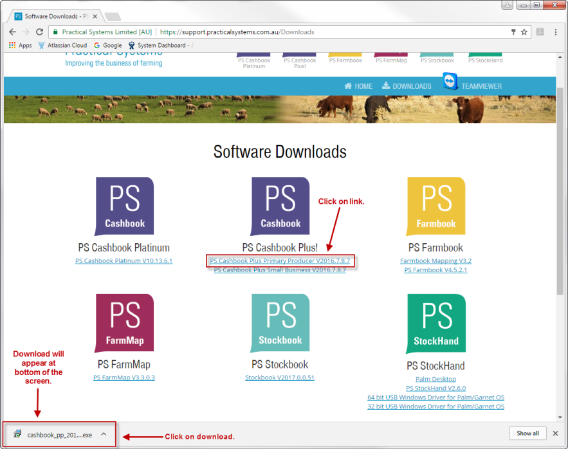568x449 pixels.
Task: Close the downloads bar with the X
Action: pos(555,434)
